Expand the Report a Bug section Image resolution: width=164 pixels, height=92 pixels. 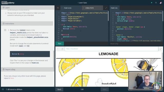[27, 69]
